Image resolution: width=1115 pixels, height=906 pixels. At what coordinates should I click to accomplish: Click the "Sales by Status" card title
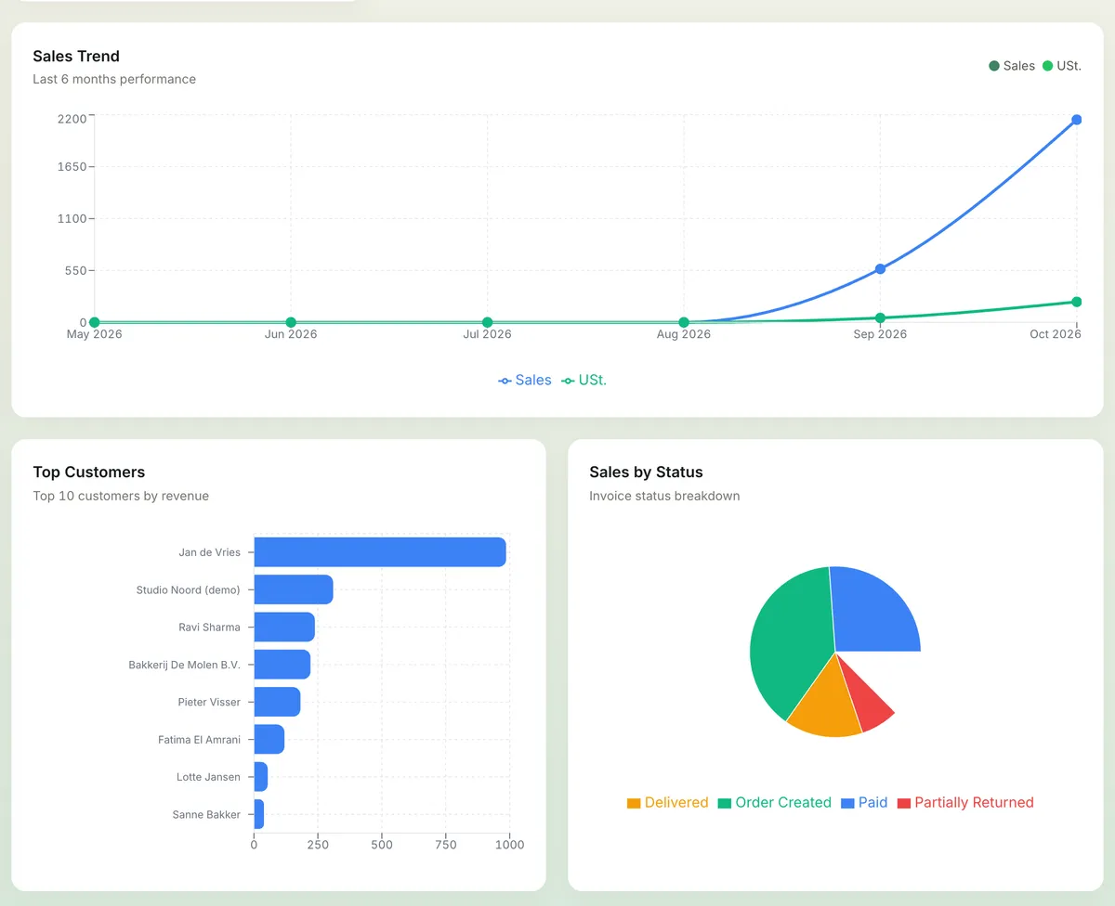click(x=646, y=472)
